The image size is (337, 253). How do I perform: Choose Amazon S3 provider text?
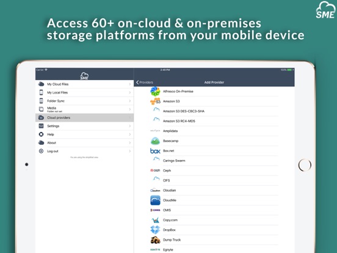172,101
